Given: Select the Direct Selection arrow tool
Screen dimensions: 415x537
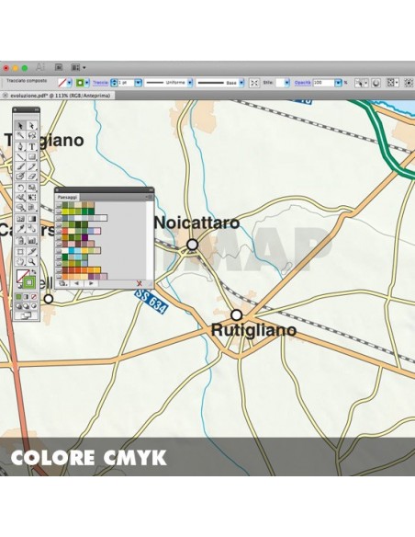Looking at the screenshot, I should [x=32, y=126].
